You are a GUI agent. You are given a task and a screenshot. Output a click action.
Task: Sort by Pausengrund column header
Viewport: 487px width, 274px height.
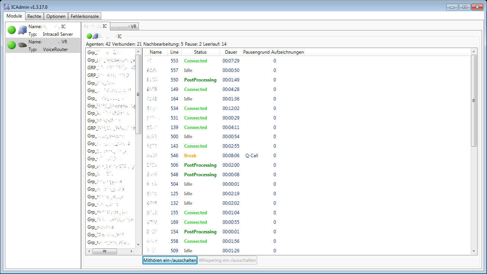point(256,52)
